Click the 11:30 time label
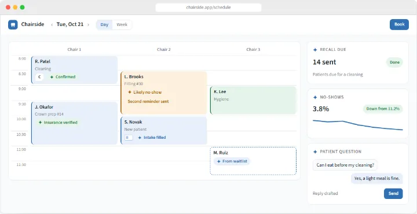The width and height of the screenshot is (417, 214). tap(22, 165)
